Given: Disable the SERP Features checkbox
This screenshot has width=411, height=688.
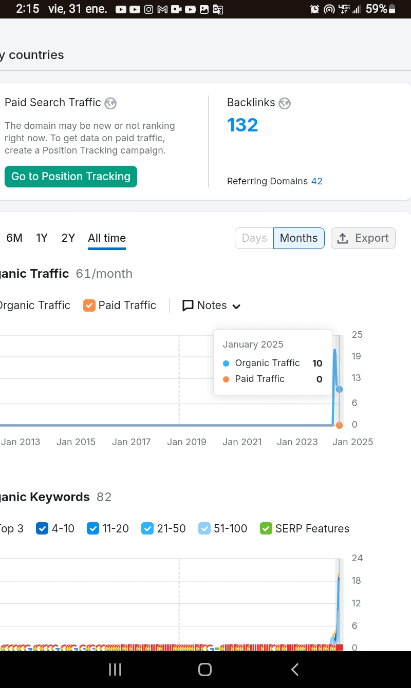Looking at the screenshot, I should click(x=266, y=528).
